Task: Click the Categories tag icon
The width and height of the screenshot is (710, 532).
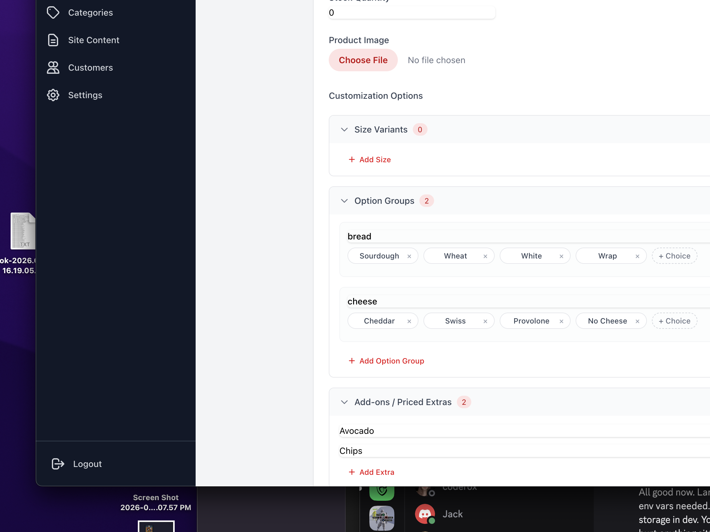Action: pyautogui.click(x=53, y=13)
